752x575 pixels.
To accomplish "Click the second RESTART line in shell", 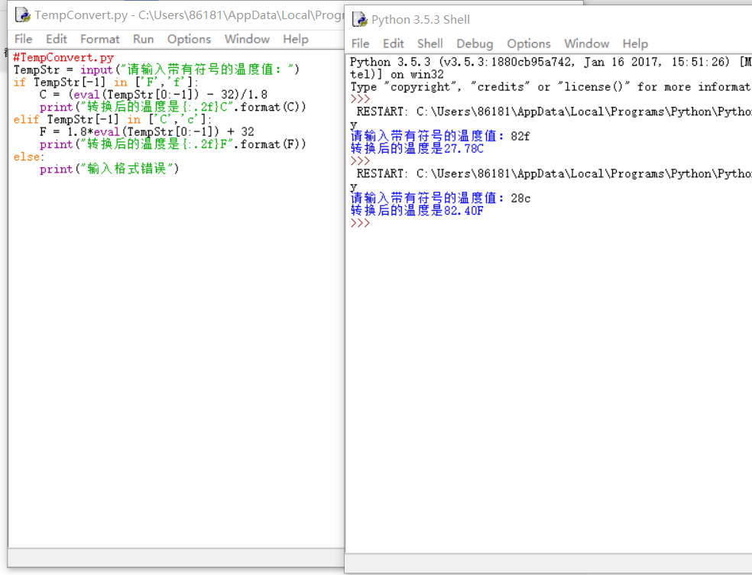I will click(x=554, y=173).
